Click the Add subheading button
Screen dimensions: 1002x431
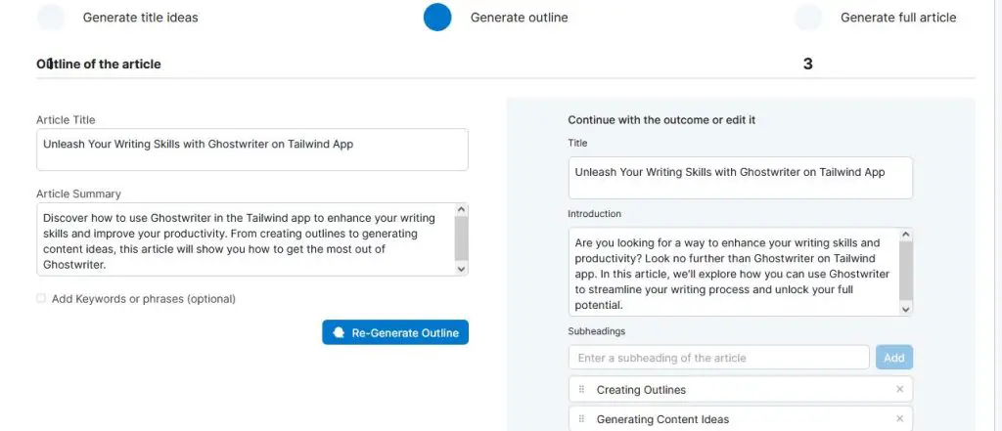894,358
